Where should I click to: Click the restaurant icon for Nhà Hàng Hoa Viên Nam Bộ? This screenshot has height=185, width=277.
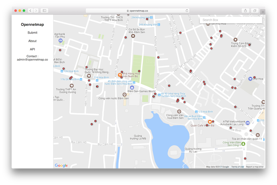coord(120,75)
